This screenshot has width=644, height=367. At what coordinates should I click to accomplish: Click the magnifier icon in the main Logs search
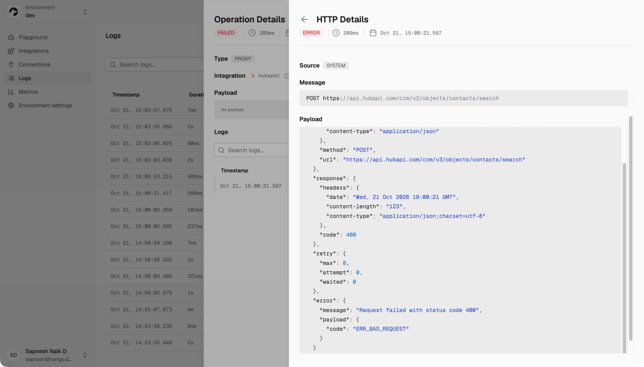113,65
